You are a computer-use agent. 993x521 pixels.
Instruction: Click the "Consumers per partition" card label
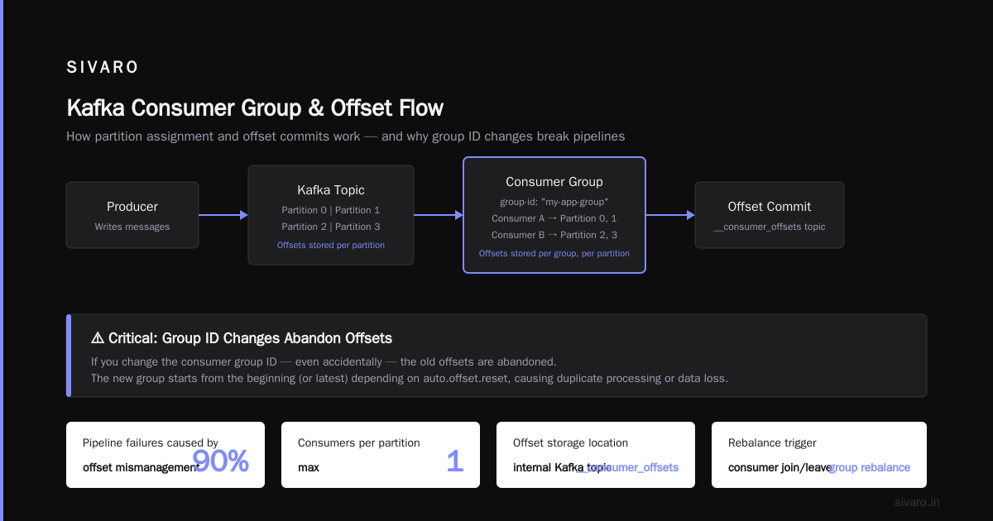tap(359, 443)
